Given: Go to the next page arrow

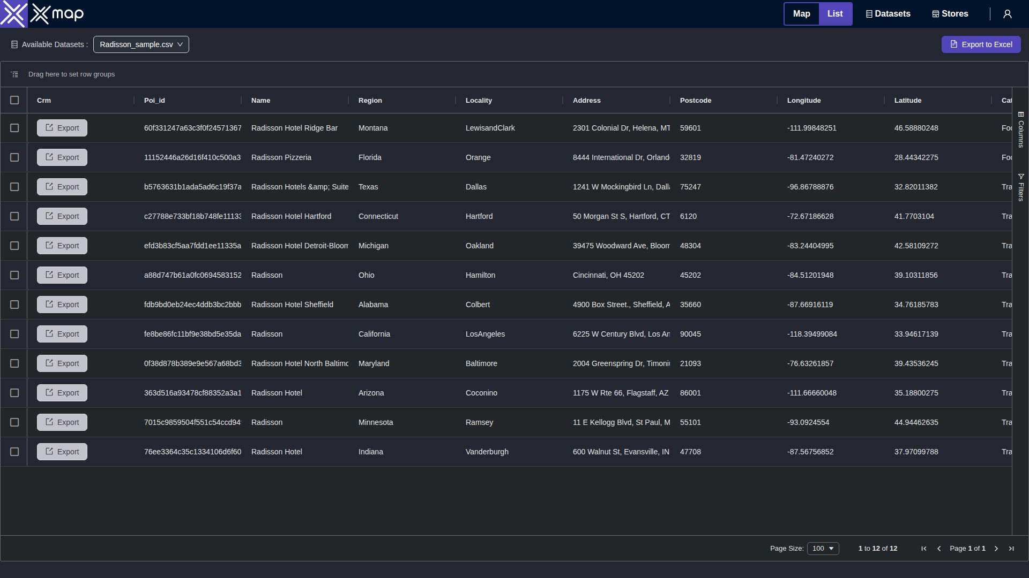Looking at the screenshot, I should pyautogui.click(x=996, y=549).
